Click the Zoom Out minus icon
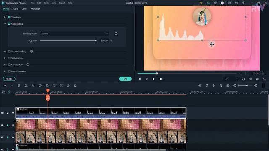This screenshot has height=151, width=269. coord(235,86)
